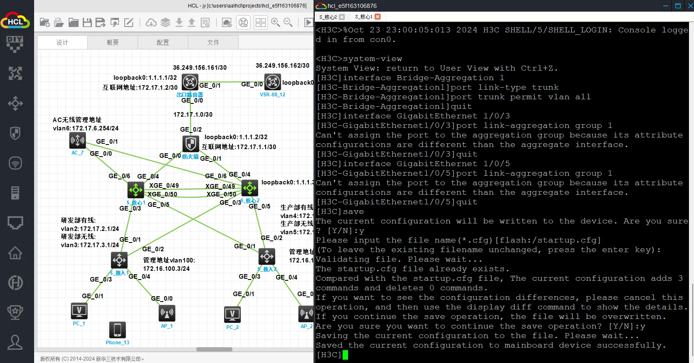The height and width of the screenshot is (363, 694).
Task: Select the PC_2 host node
Action: click(x=232, y=314)
